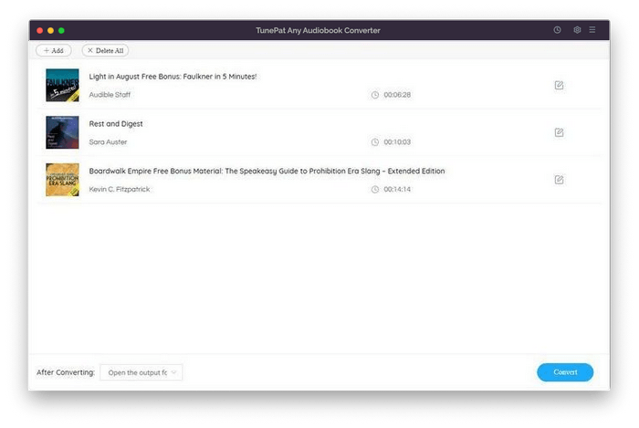Edit tags for Light in August audiobook
The width and height of the screenshot is (639, 428).
click(559, 85)
